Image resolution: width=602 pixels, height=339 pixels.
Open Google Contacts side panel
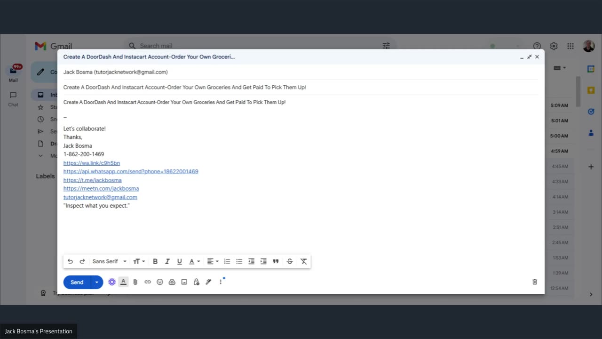(591, 133)
